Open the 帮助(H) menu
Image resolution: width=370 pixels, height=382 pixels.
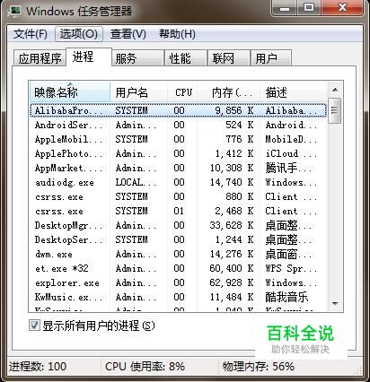(x=177, y=34)
